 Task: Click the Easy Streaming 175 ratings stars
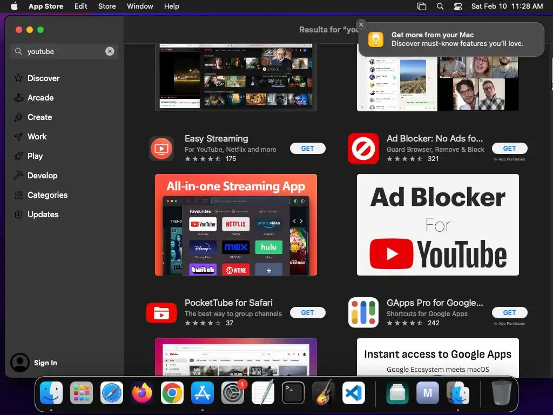tap(203, 159)
